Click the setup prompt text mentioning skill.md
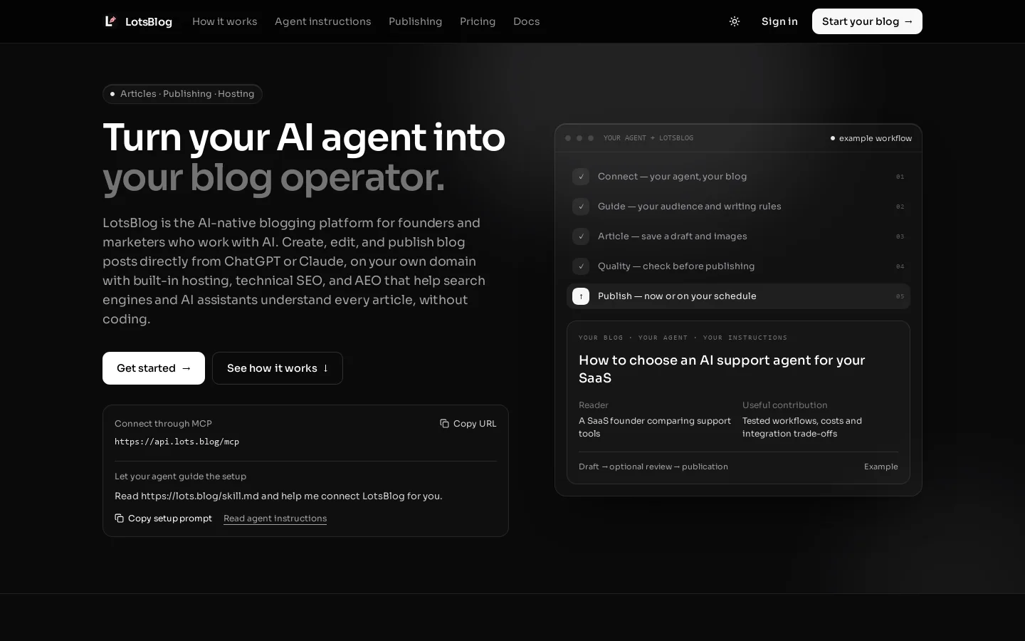This screenshot has width=1025, height=641. click(x=278, y=496)
